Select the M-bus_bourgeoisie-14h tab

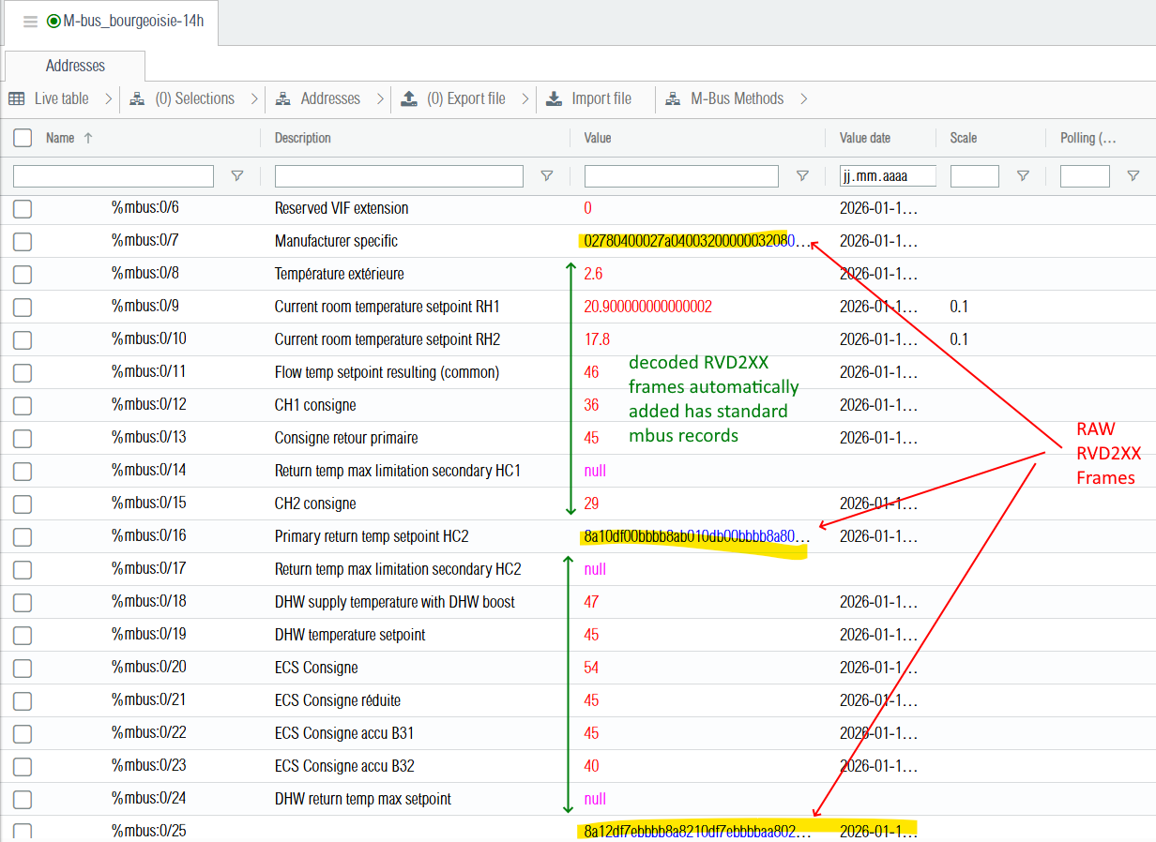click(x=122, y=22)
